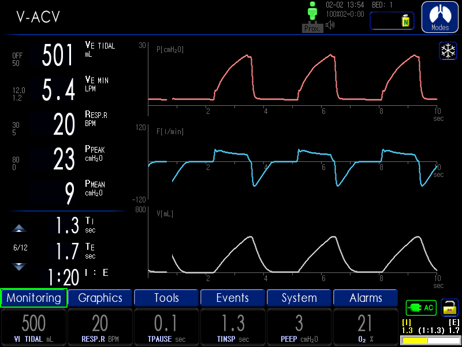Open the Events tab

pyautogui.click(x=233, y=298)
